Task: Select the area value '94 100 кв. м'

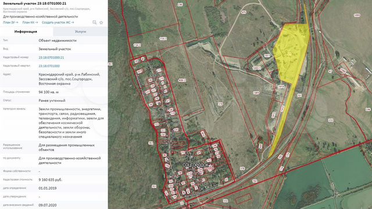Action: (49, 92)
